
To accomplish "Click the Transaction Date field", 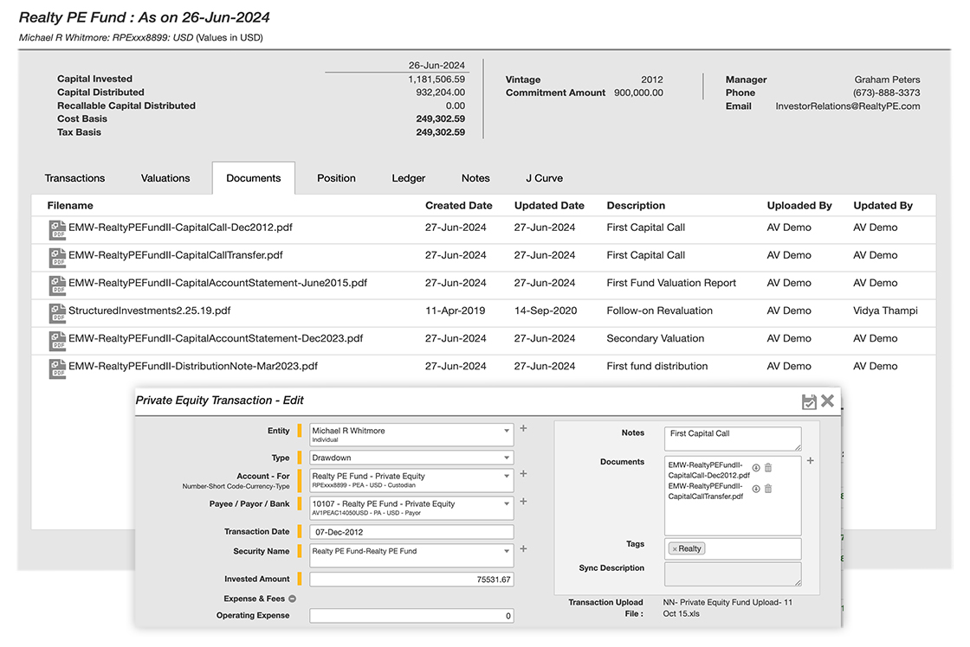I will click(x=411, y=532).
